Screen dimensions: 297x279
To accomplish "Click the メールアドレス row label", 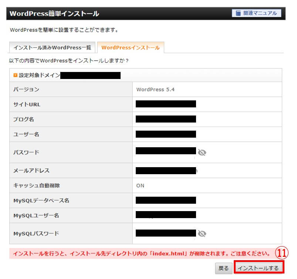I will click(31, 170).
